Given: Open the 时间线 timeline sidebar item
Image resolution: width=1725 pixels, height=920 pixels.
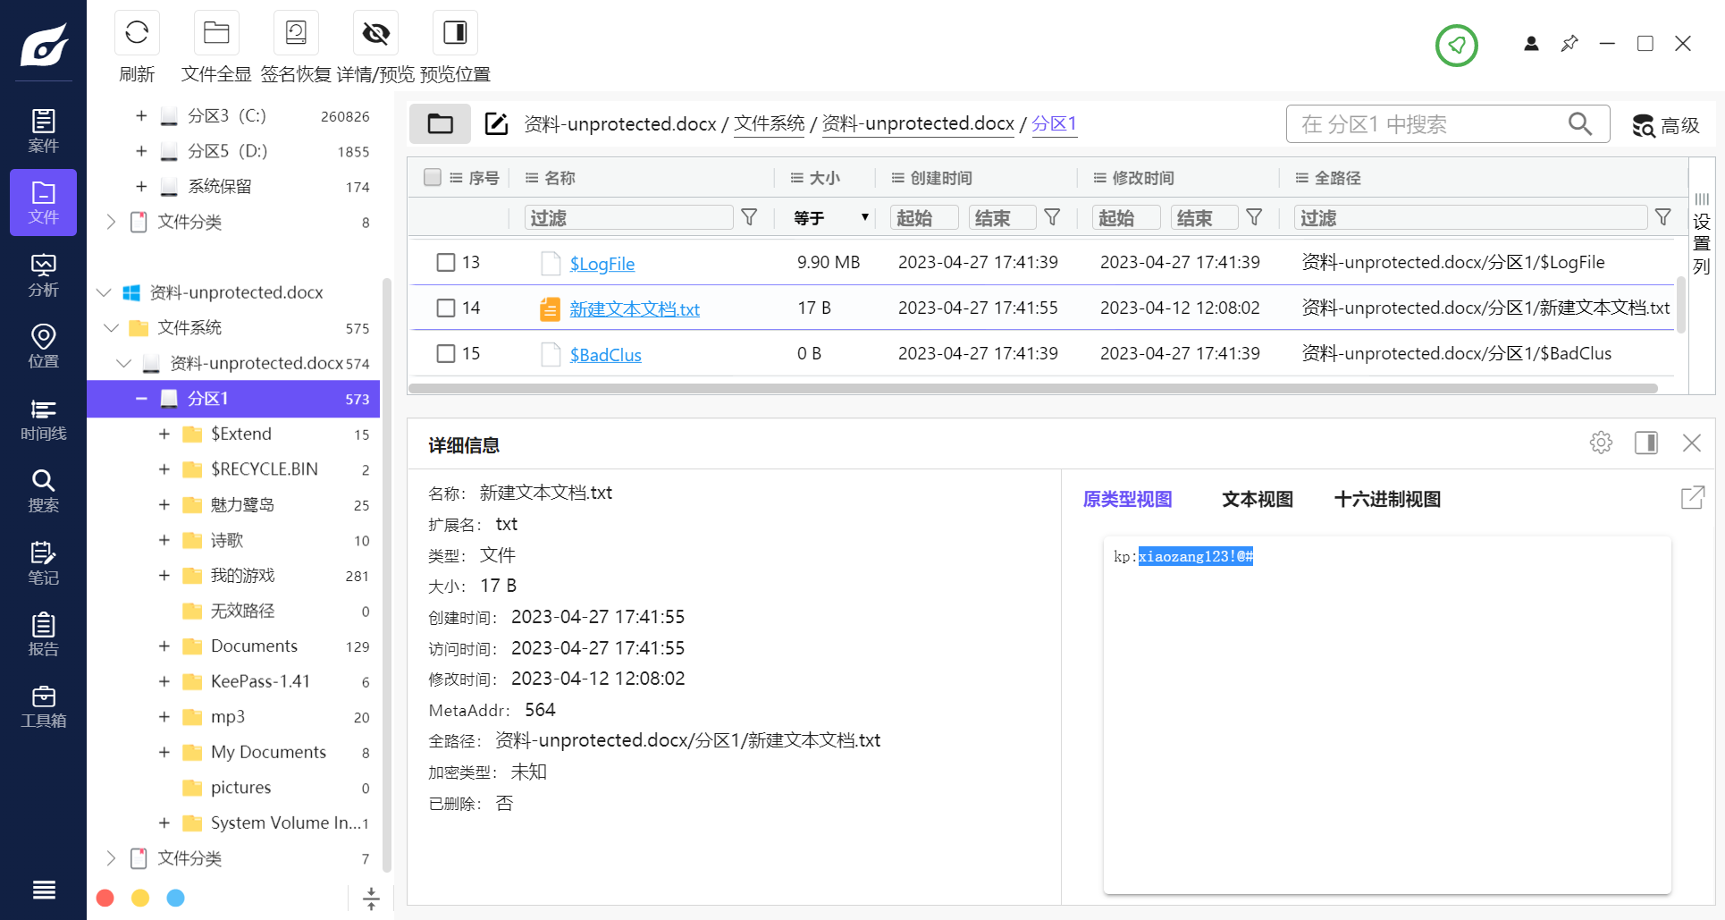Looking at the screenshot, I should [x=43, y=418].
